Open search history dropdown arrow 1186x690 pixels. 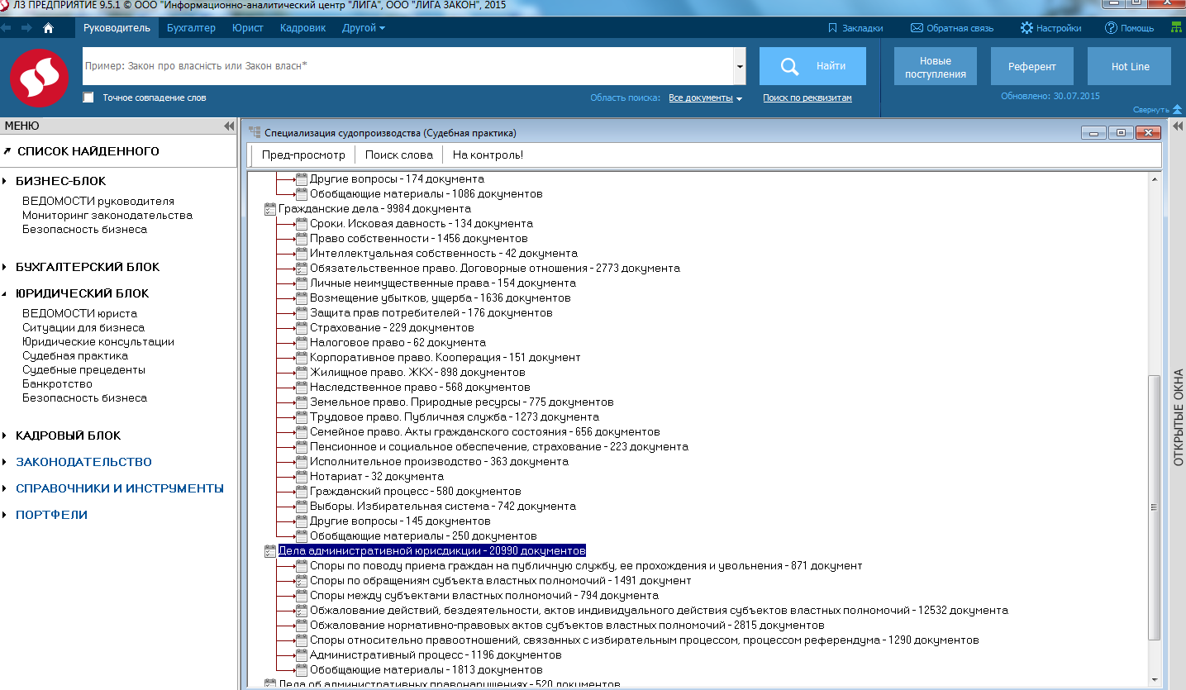tap(740, 66)
